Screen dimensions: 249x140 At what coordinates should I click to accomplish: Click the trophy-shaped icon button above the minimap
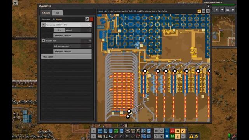(x=233, y=10)
